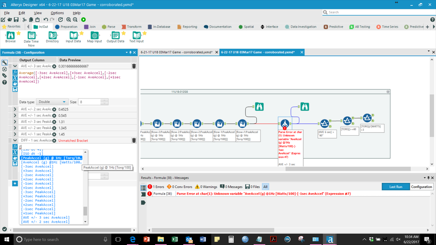This screenshot has height=245, width=436.
Task: Select the filter tool labeled [AVE 6 sec]
Action: [324, 124]
